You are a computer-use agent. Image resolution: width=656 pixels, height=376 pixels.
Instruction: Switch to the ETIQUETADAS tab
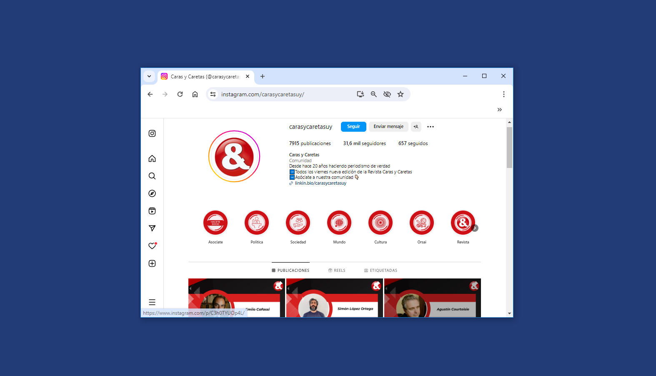381,271
